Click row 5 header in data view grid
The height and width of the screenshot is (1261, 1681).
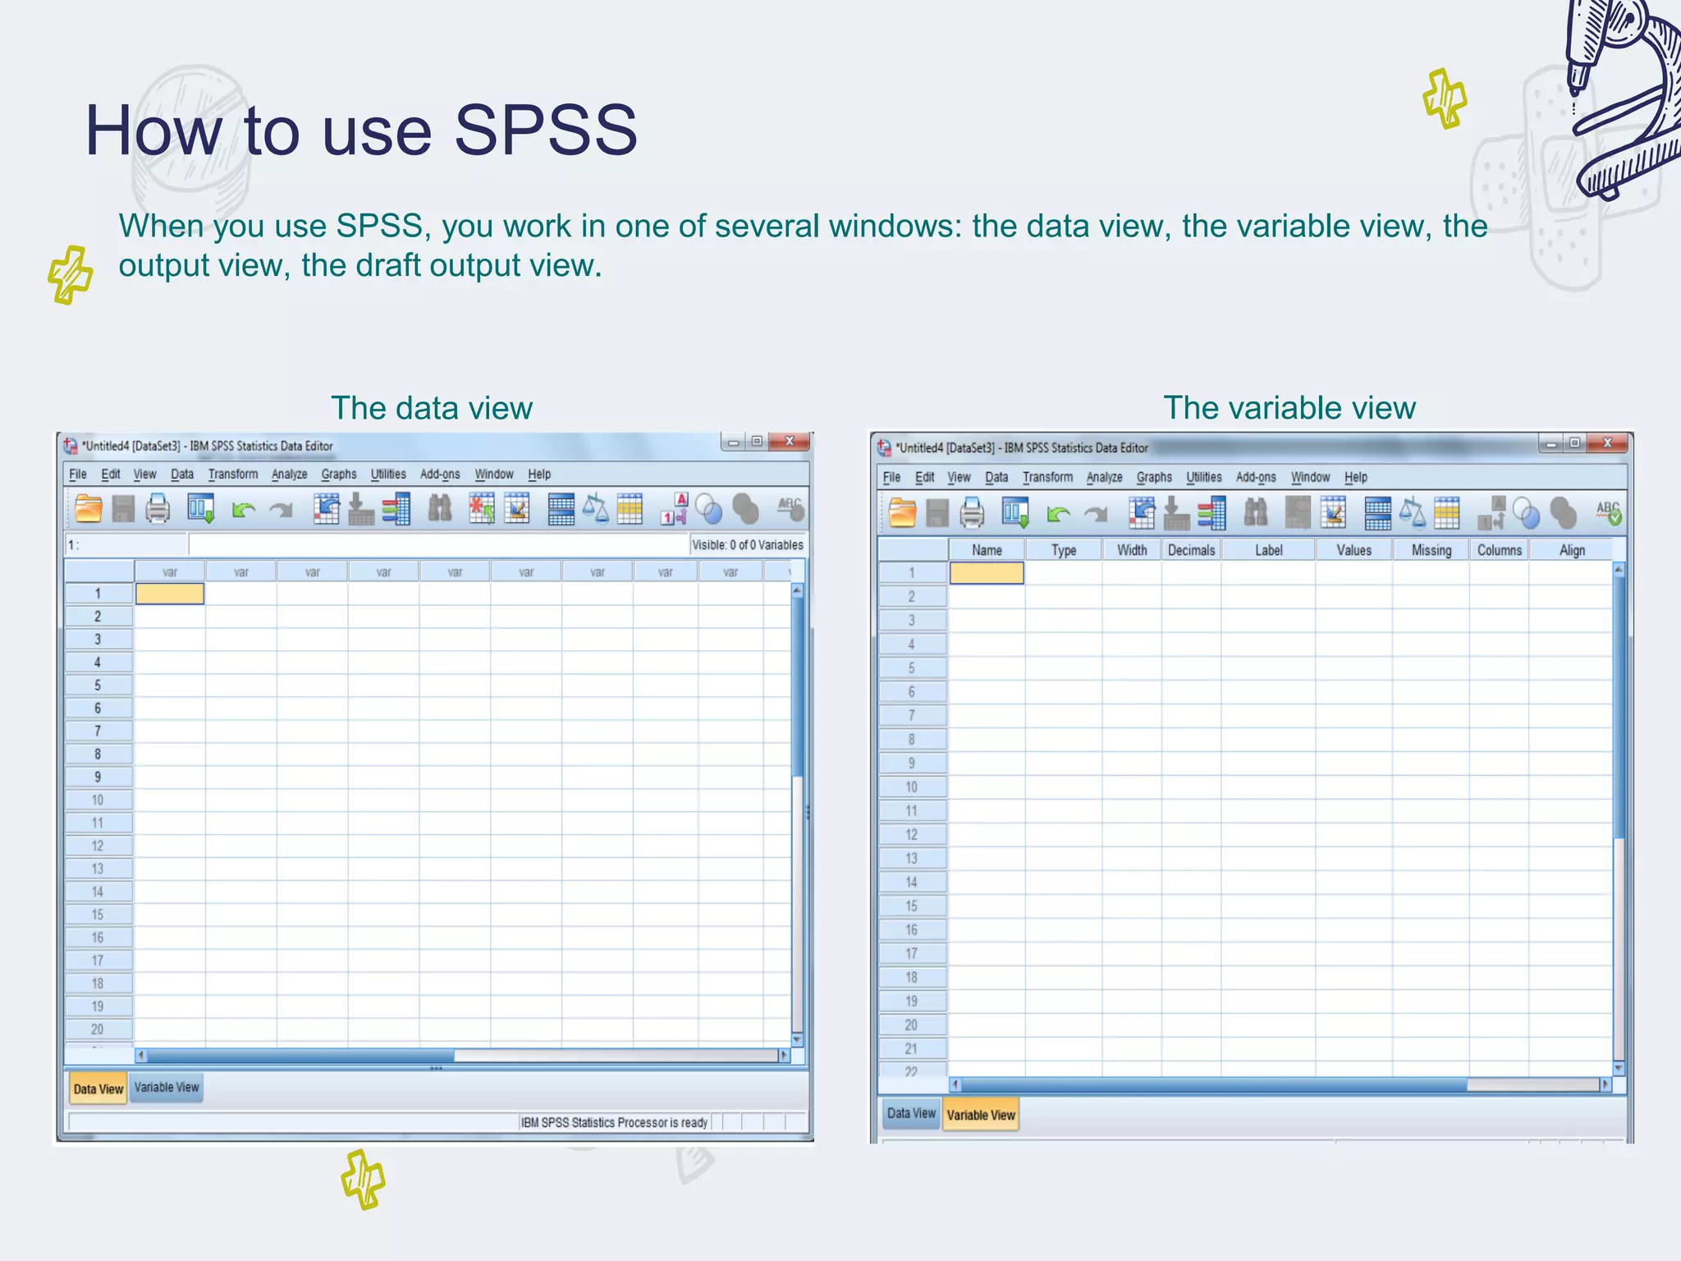98,685
